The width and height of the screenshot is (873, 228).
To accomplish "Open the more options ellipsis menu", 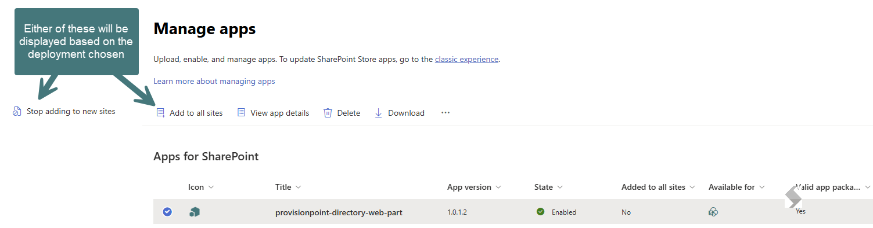I will (x=446, y=113).
